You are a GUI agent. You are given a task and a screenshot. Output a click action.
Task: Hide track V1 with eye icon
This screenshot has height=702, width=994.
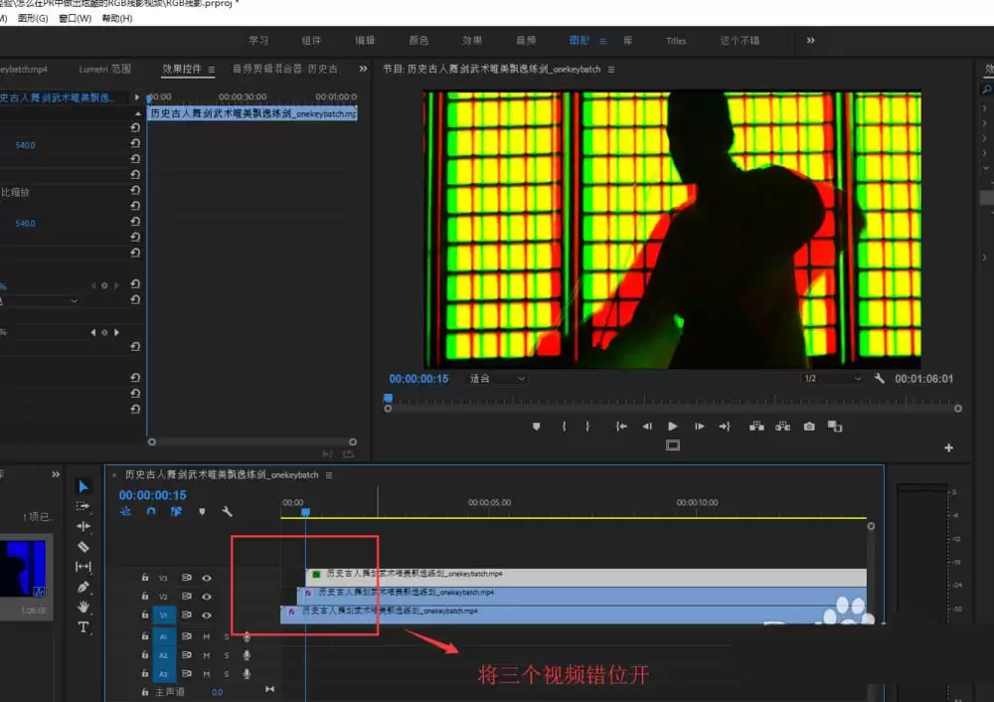pos(207,614)
